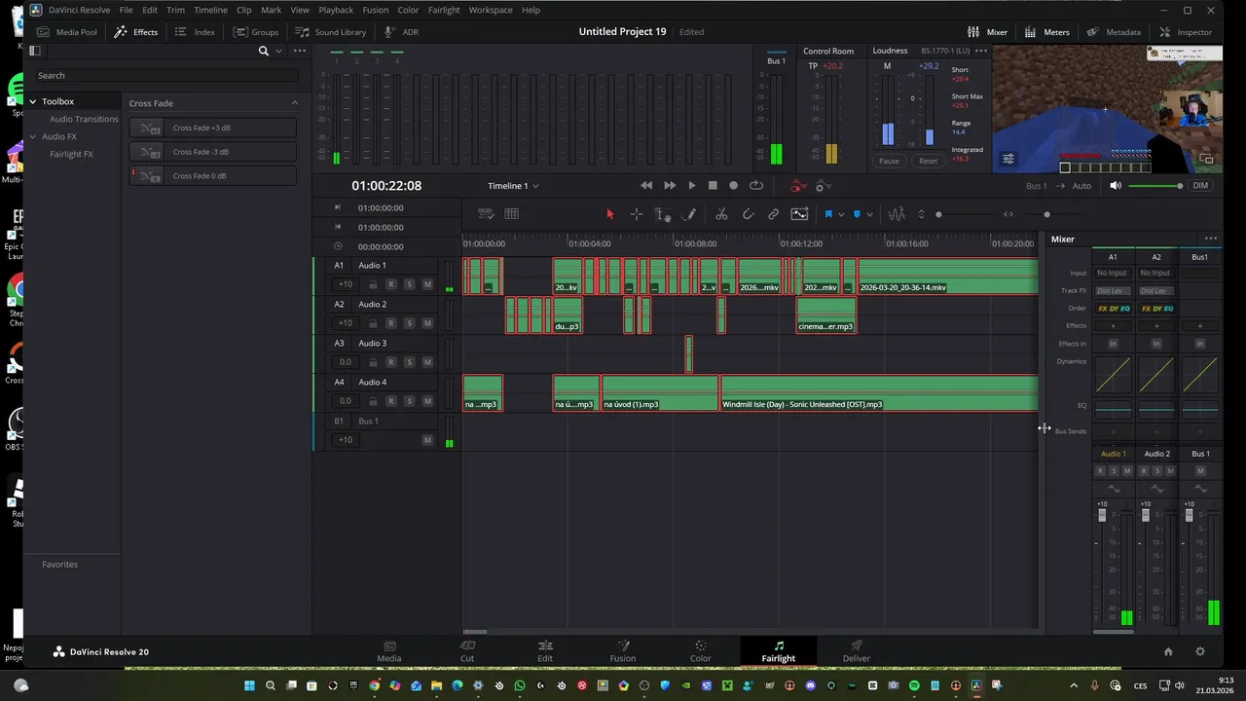
Task: Open the marker color dropdown arrow
Action: (x=869, y=214)
